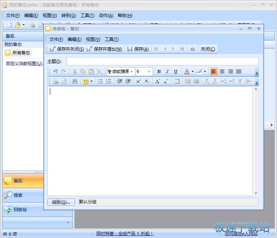Image resolution: width=277 pixels, height=238 pixels.
Task: Insert a table using table icon
Action: tap(177, 81)
